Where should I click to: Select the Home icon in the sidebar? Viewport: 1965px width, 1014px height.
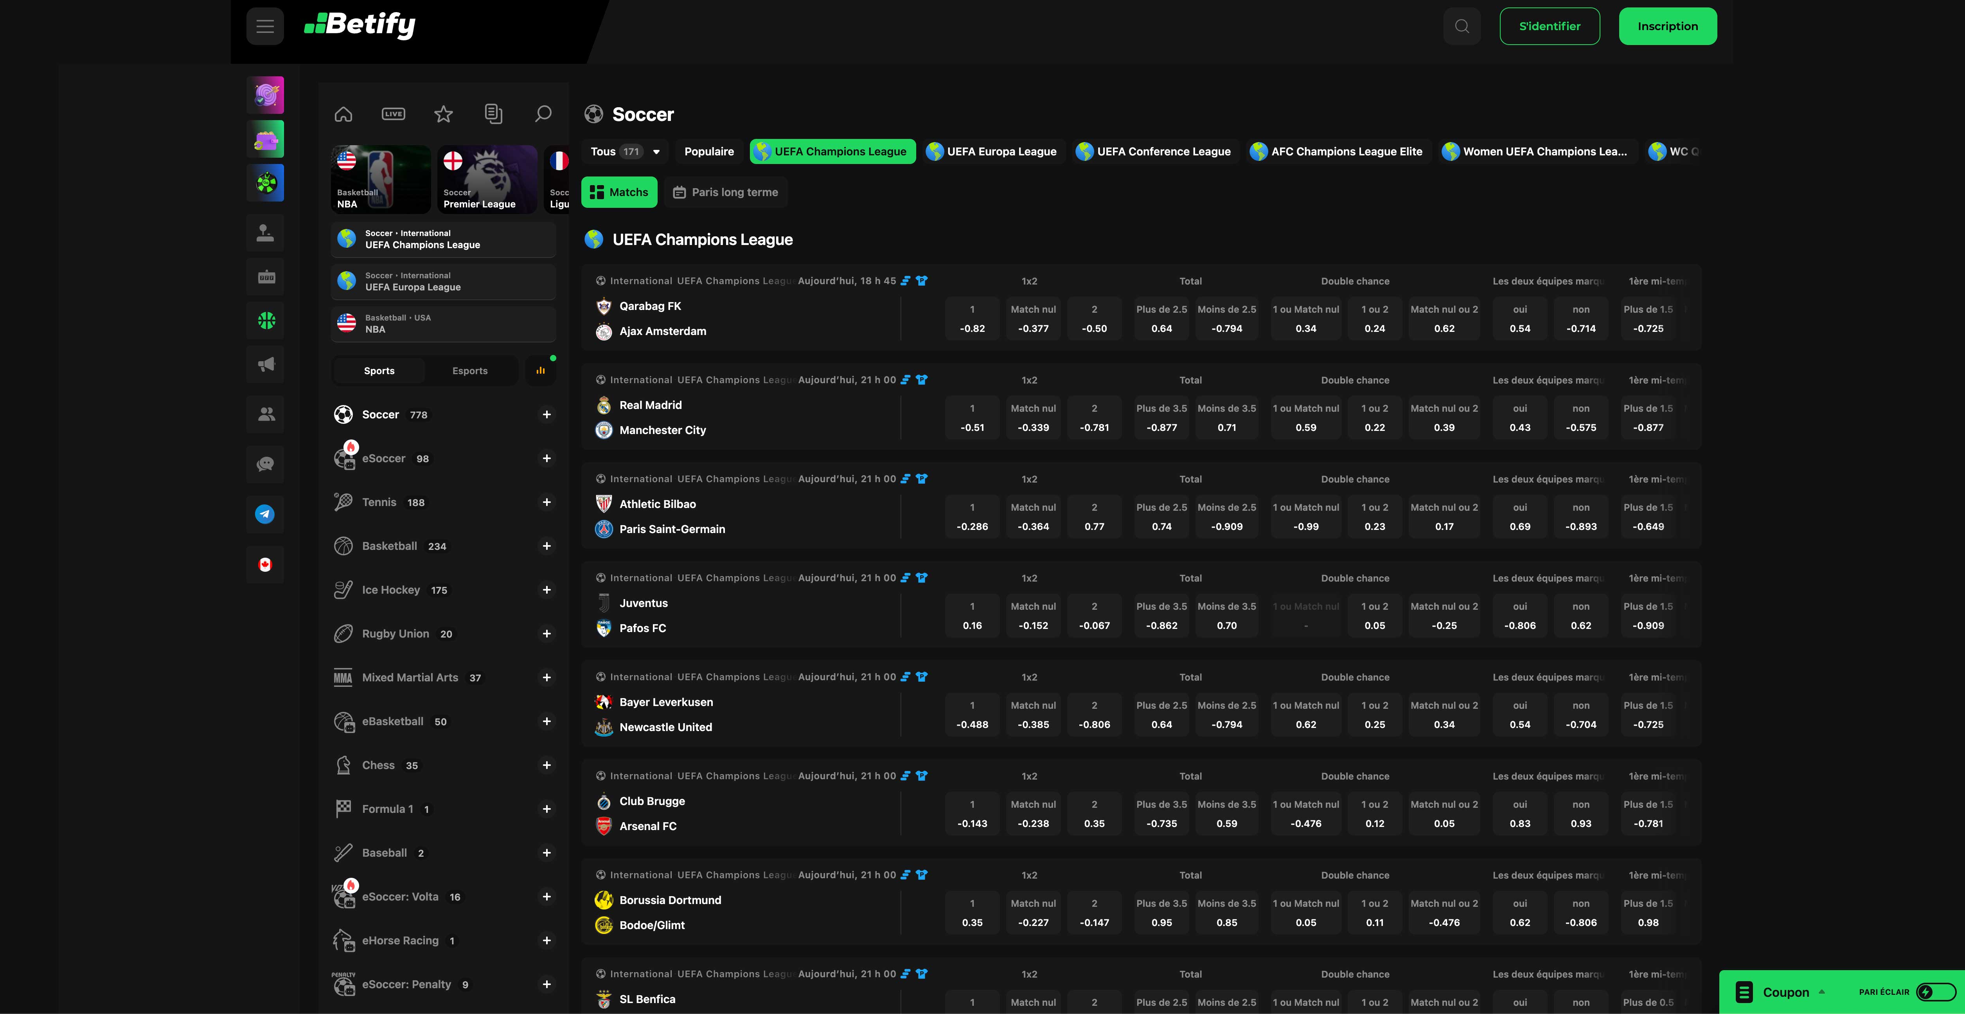tap(344, 113)
